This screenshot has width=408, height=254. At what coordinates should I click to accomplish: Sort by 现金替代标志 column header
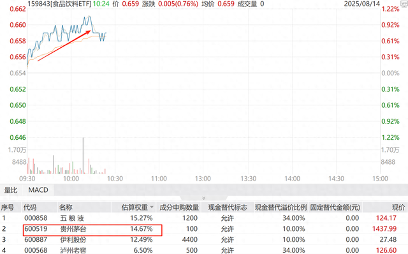point(228,207)
